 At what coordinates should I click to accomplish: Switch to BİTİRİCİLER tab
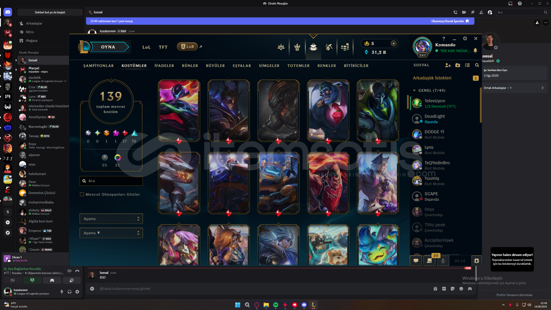click(x=356, y=66)
